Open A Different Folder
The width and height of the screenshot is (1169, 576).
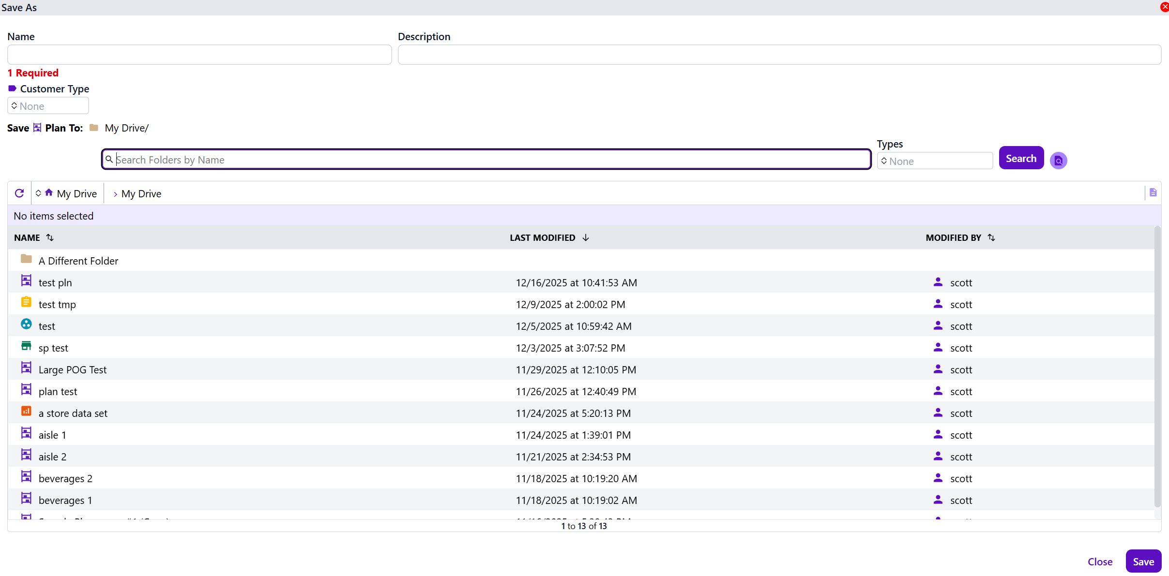[x=78, y=261]
